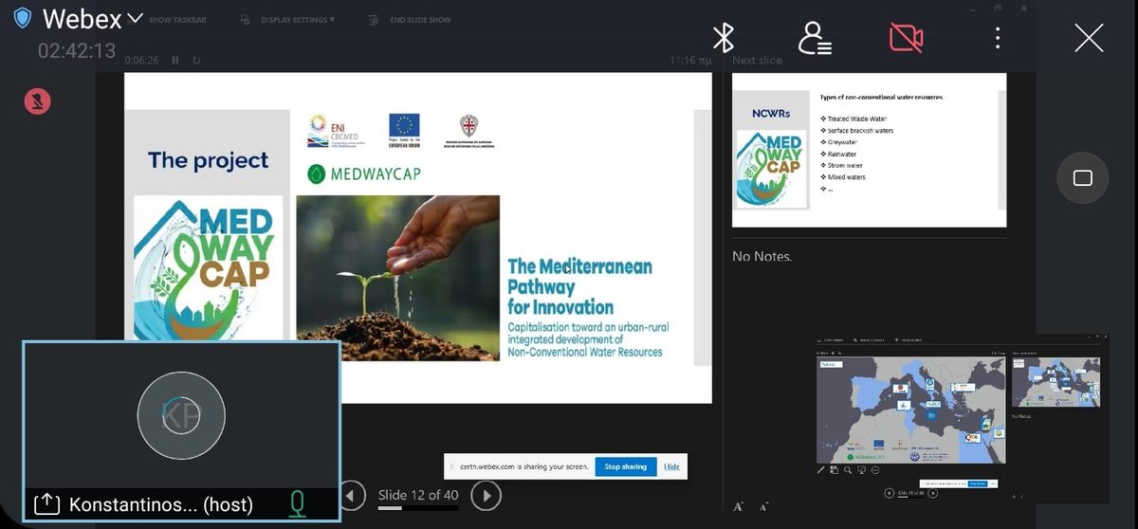1138x529 pixels.
Task: Click the "No Notes." text
Action: click(x=762, y=256)
